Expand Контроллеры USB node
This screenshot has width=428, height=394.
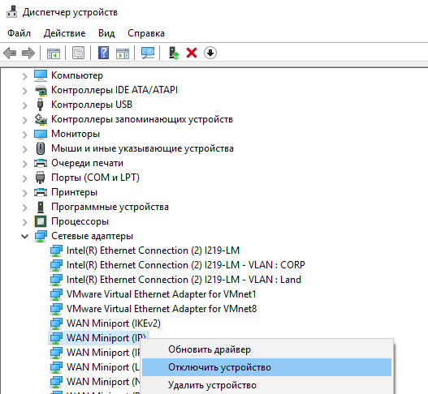[24, 105]
